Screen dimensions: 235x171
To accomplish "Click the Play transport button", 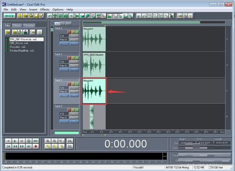I will (15, 141).
